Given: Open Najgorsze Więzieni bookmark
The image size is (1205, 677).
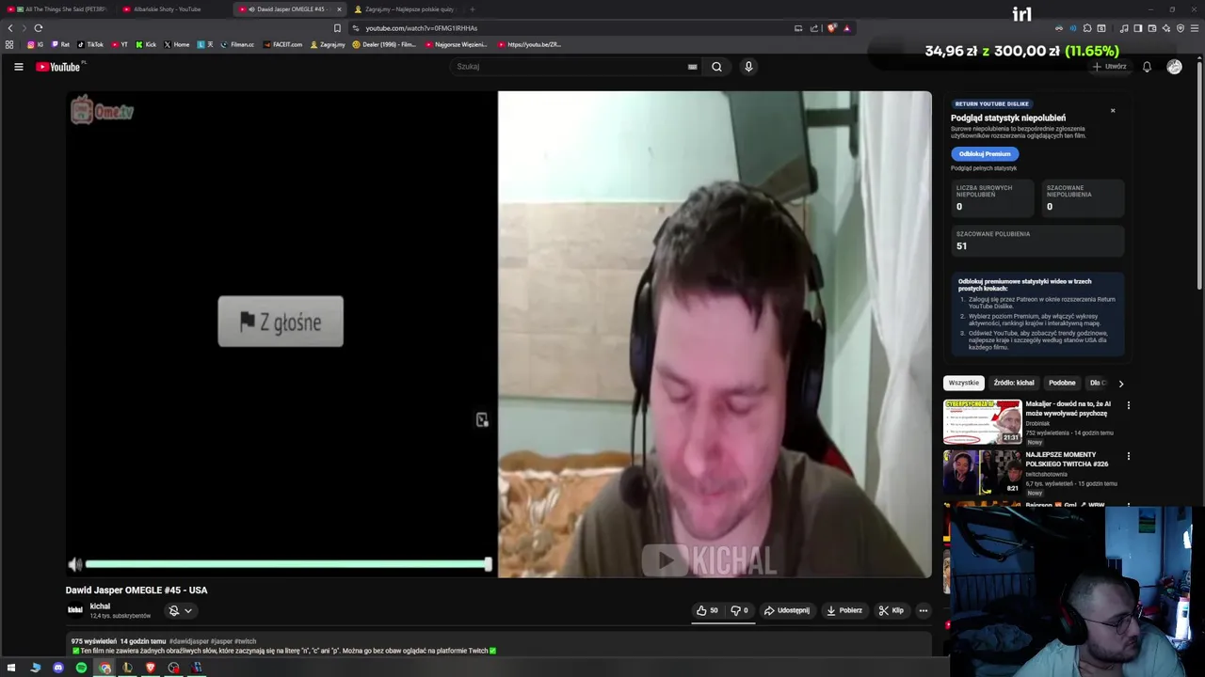Looking at the screenshot, I should coord(457,44).
